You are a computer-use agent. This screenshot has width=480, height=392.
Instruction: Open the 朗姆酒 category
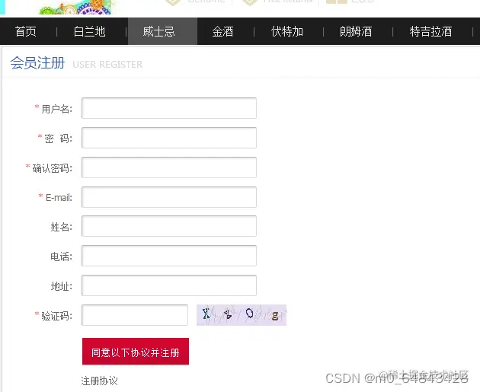tap(356, 31)
